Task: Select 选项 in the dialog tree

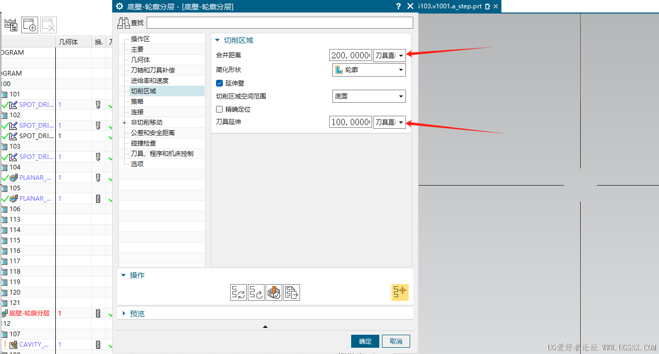Action: 137,164
